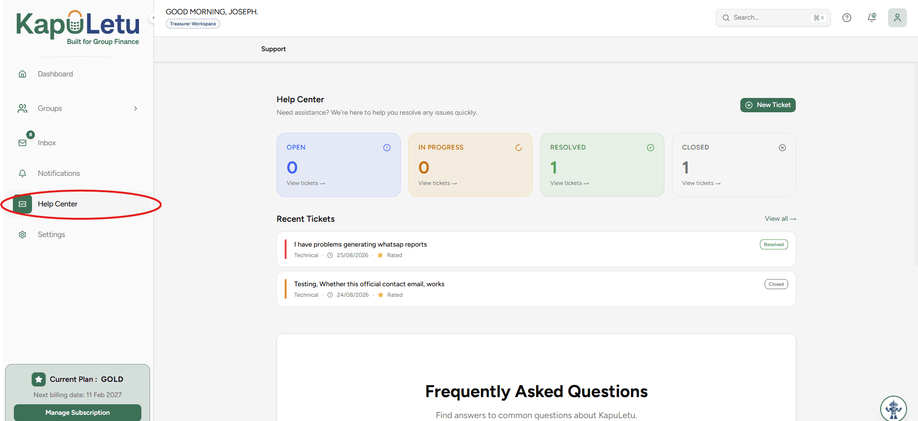The height and width of the screenshot is (421, 918).
Task: Click the date 25/08/2026
Action: (x=352, y=256)
